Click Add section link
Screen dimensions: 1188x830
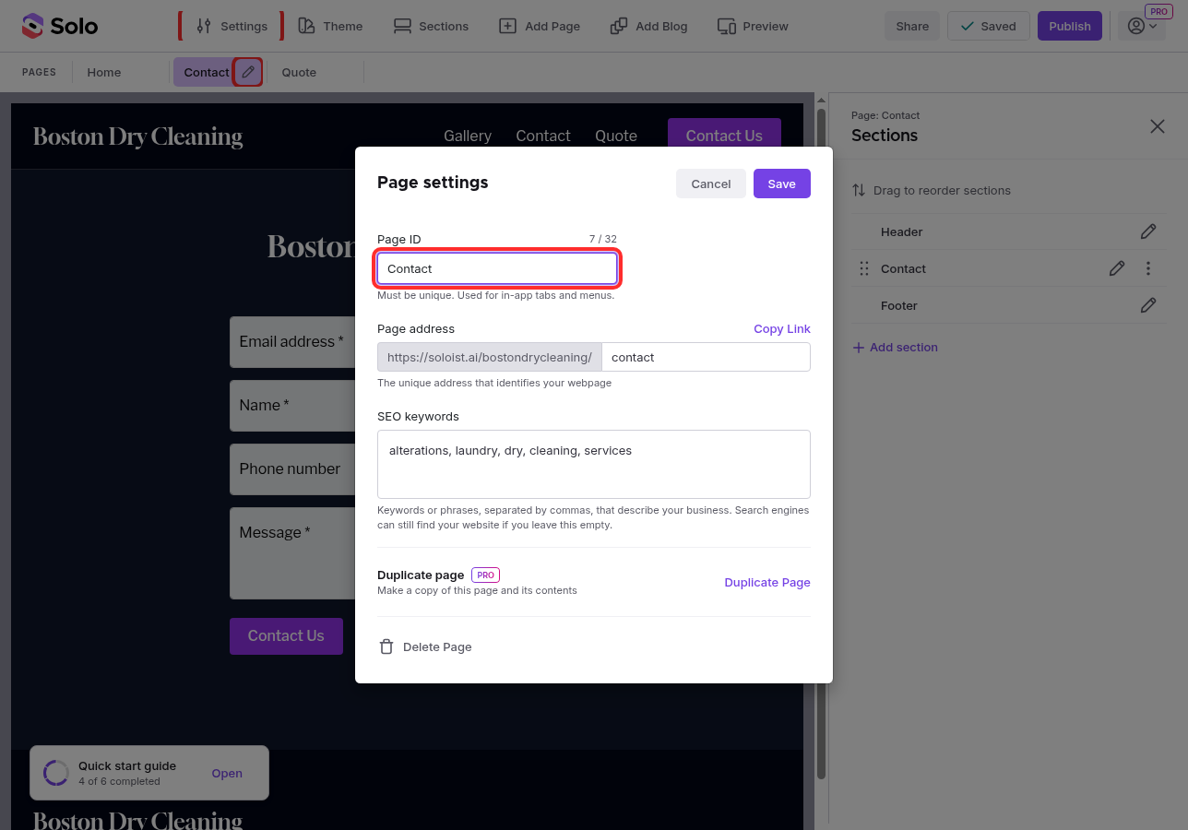pyautogui.click(x=895, y=347)
